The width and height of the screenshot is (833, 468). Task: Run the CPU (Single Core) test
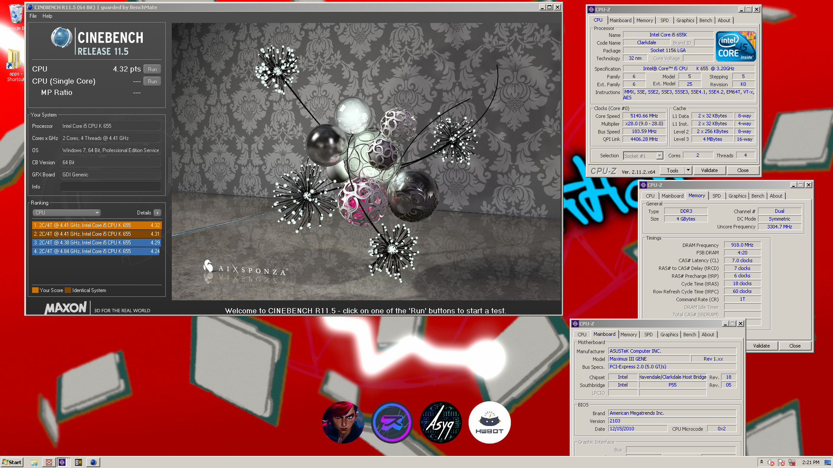[x=152, y=81]
